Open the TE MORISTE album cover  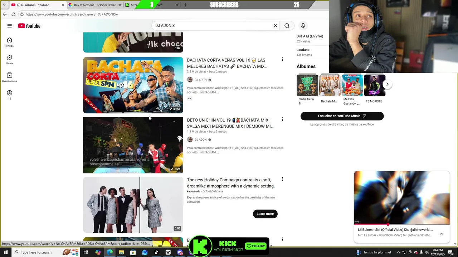[375, 85]
